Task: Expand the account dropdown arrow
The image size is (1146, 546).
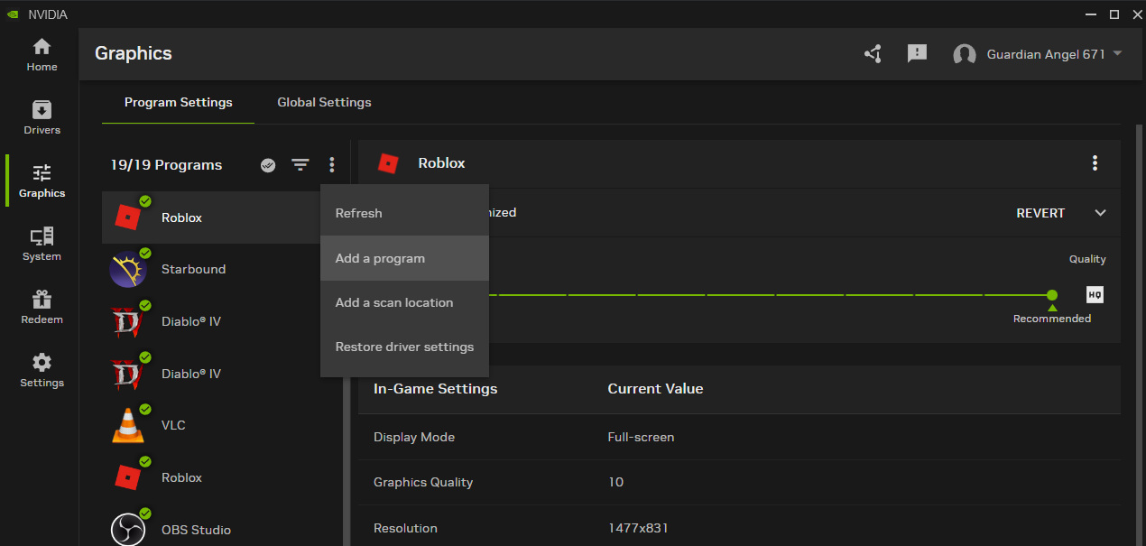Action: click(1117, 53)
